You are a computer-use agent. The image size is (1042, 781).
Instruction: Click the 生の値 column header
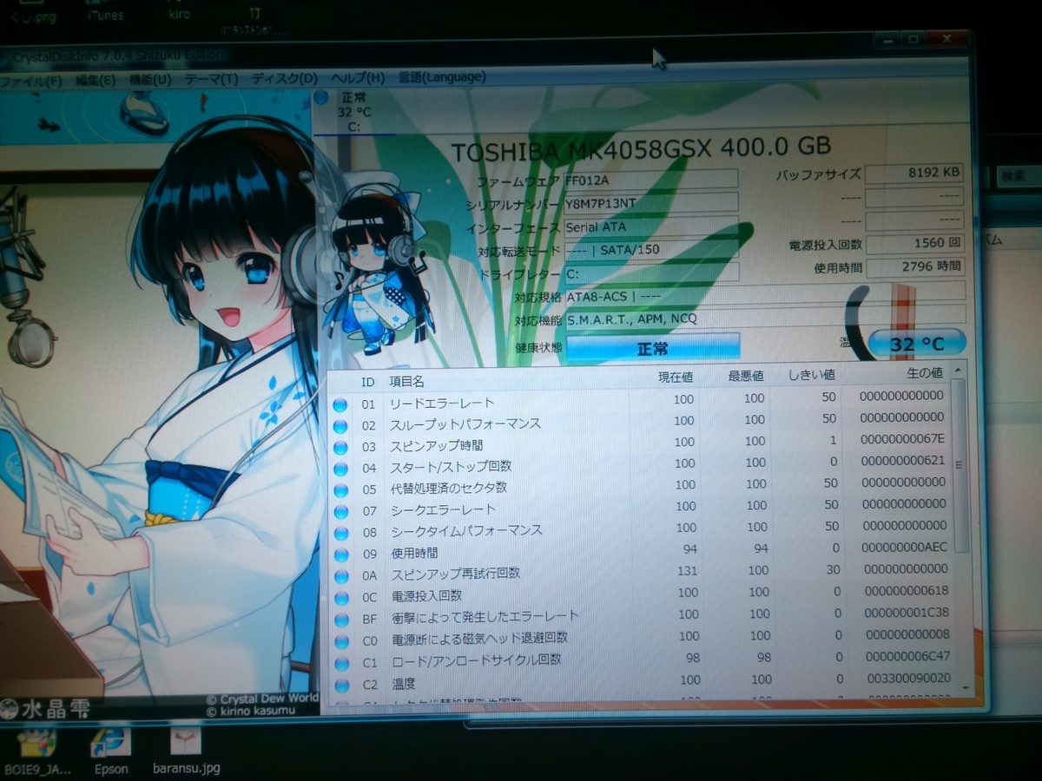(x=924, y=373)
